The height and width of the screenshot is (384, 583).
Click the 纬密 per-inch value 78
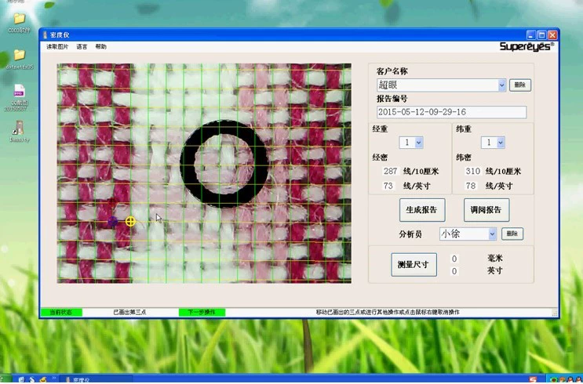471,186
